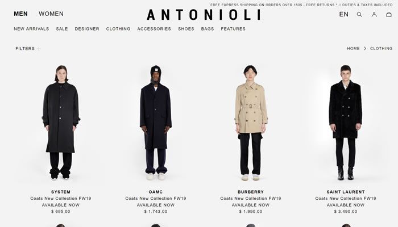Click the SYSTEM coat product title
Viewport: 398px width, 227px height.
[x=61, y=192]
